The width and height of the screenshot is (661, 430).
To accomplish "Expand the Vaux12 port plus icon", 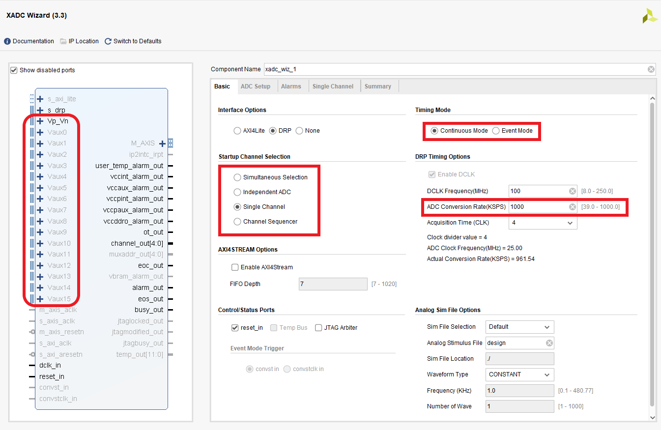I will point(40,265).
